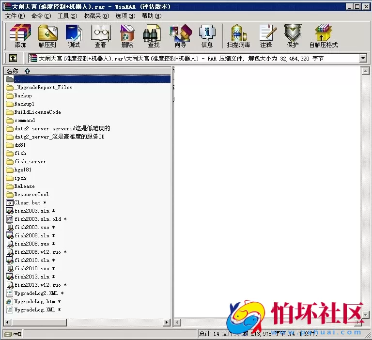Click the 自解压格式 (SFX) toolbar icon
Viewport: 372px width, 340px height.
[x=323, y=35]
